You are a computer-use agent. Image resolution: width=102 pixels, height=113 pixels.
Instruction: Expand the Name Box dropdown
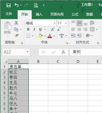pos(27,52)
